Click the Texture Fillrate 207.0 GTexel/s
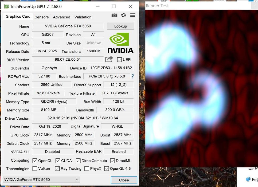This screenshot has width=258, height=187. pyautogui.click(x=115, y=93)
